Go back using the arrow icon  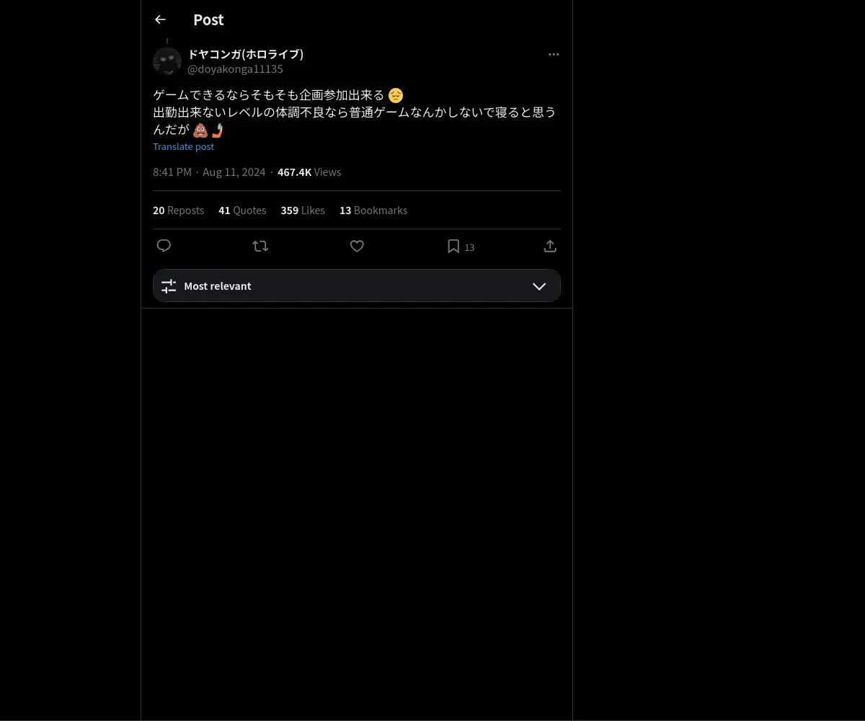[160, 19]
